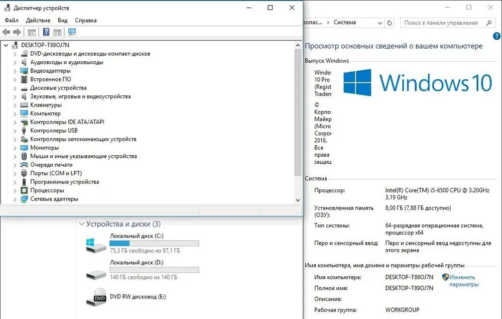Screen dimensions: 502x319
Task: Click Система in the breadcrumb path
Action: point(344,23)
